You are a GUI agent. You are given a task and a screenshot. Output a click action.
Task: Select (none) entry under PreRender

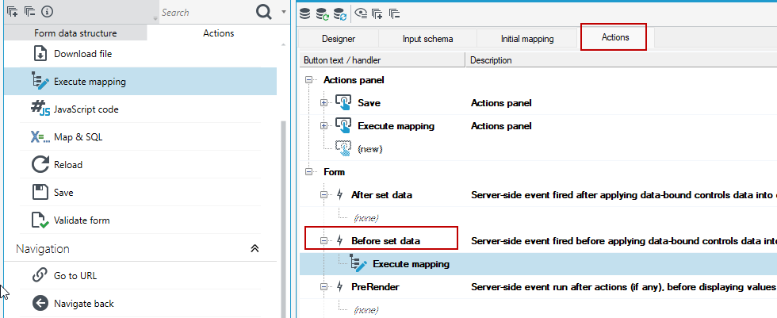(x=366, y=310)
